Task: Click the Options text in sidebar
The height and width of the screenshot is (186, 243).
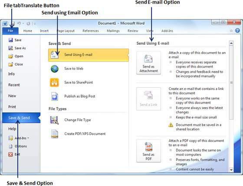Action: pyautogui.click(x=21, y=146)
